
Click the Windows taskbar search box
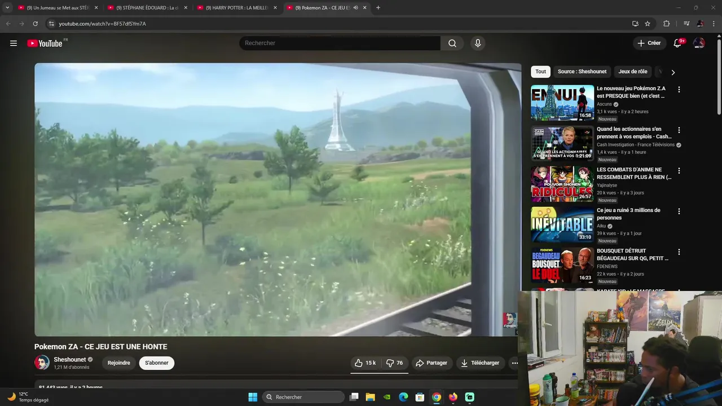tap(303, 397)
